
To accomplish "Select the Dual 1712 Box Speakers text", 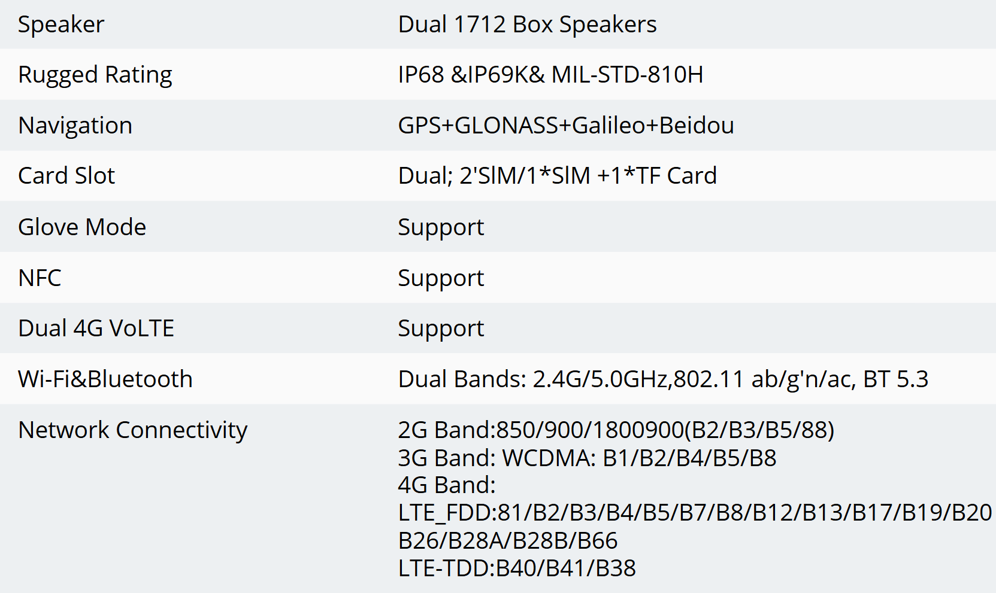I will click(x=527, y=25).
